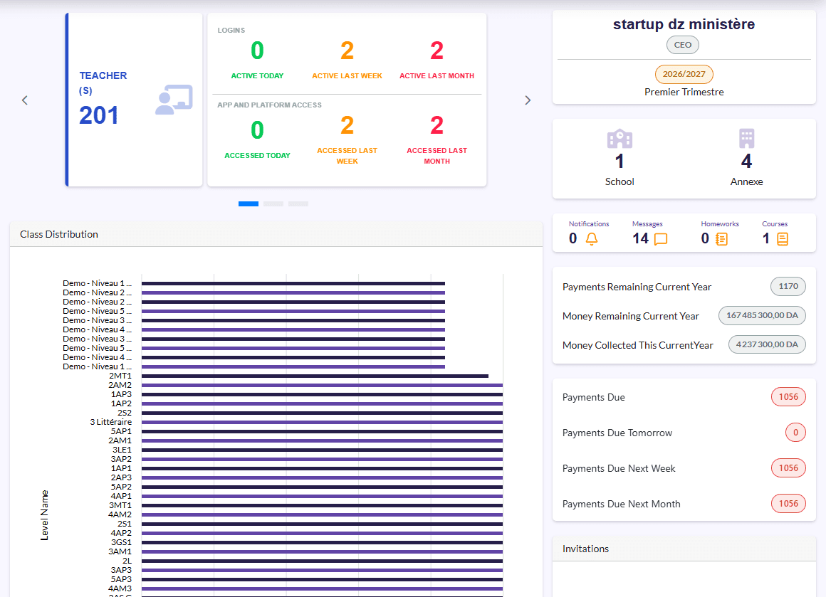826x597 pixels.
Task: Click the 3MT1 chart label
Action: click(x=120, y=505)
